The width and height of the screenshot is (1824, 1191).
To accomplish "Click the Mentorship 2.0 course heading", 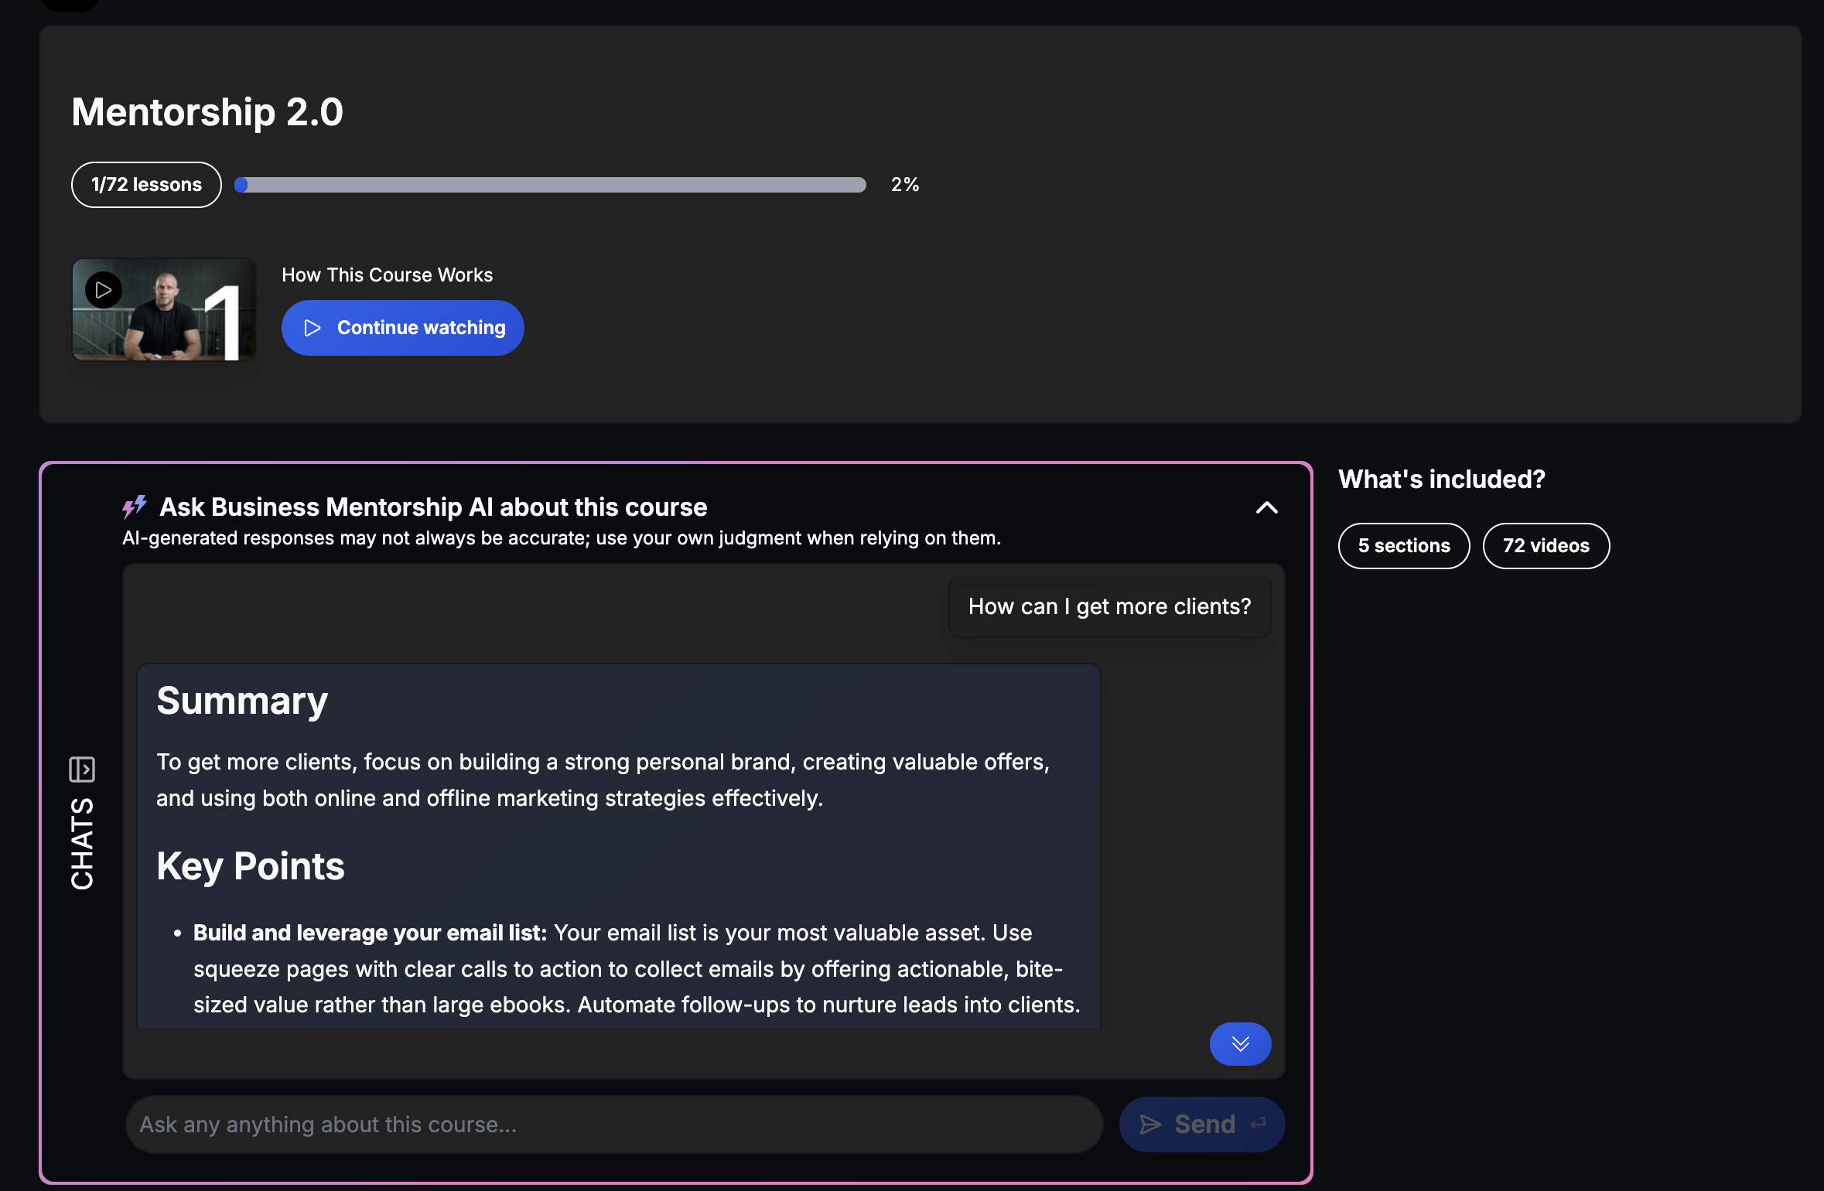I will pyautogui.click(x=207, y=112).
